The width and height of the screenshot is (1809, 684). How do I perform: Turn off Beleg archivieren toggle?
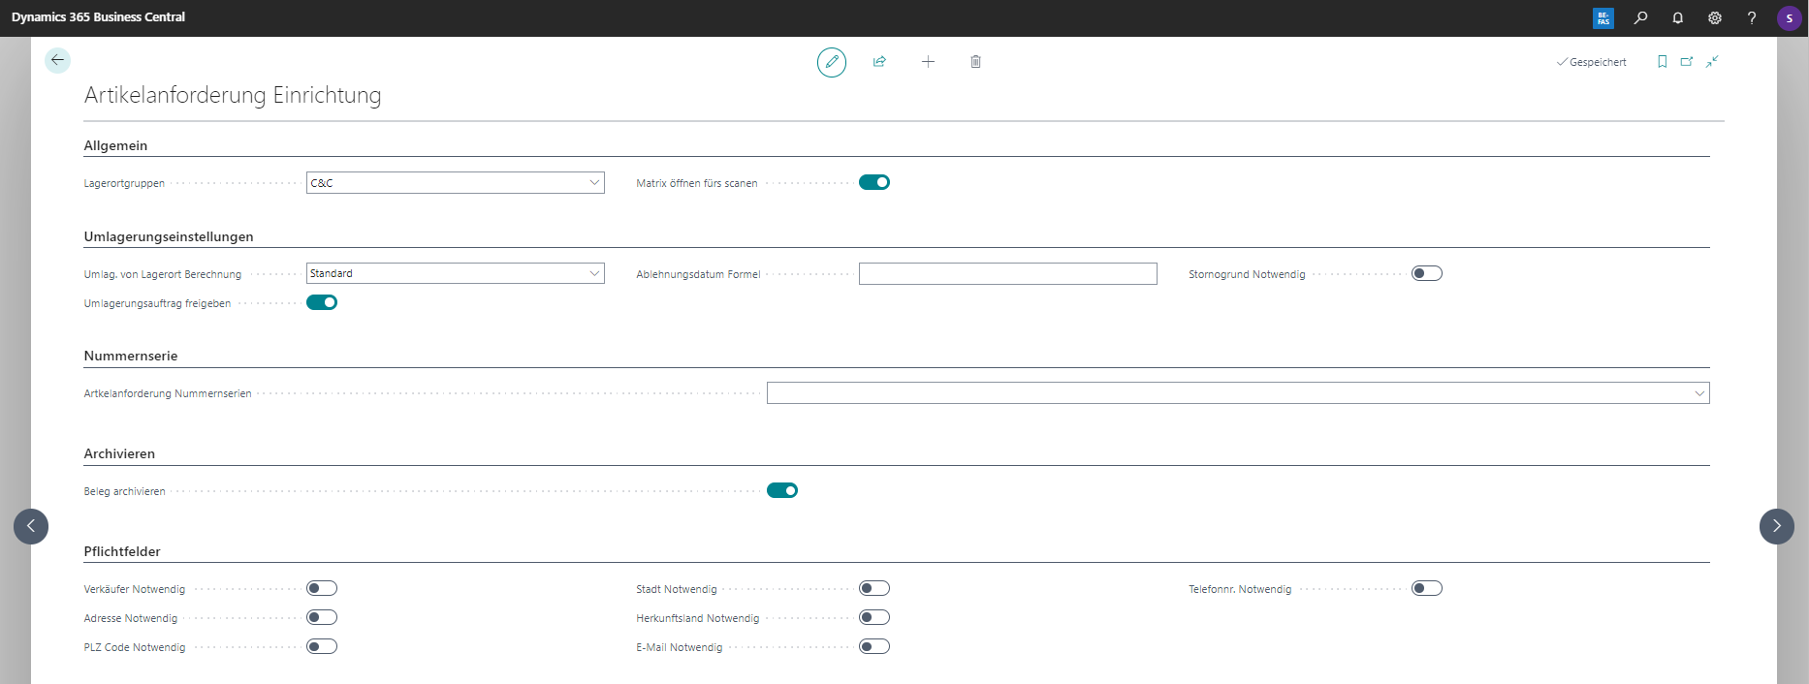tap(781, 490)
